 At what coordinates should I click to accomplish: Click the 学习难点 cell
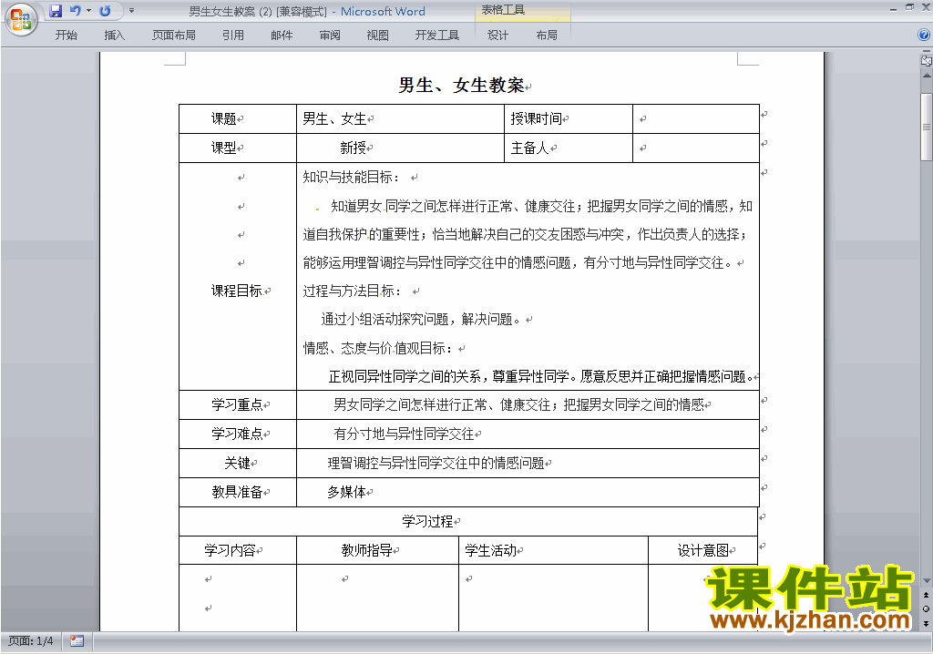click(x=238, y=434)
